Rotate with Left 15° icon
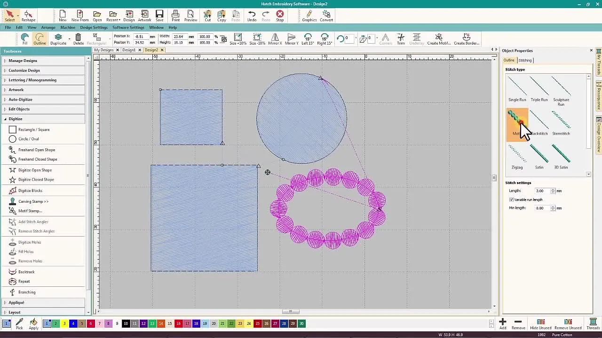602x338 pixels. (x=308, y=39)
